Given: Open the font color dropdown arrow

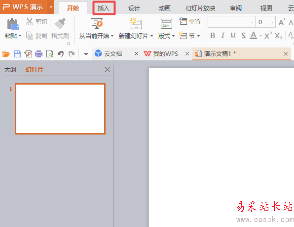Looking at the screenshot, I should (260, 36).
